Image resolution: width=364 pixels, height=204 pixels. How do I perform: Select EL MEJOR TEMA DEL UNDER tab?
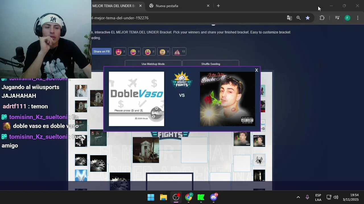(x=114, y=6)
